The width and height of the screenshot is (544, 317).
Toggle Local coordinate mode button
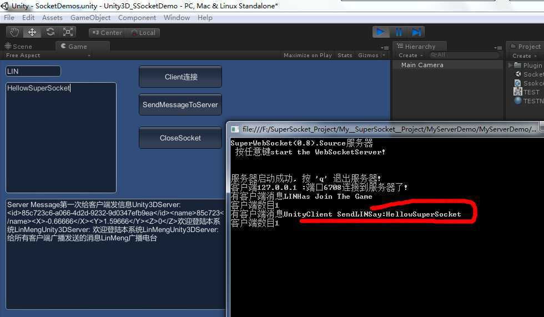click(x=143, y=33)
